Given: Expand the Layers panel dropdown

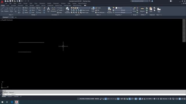Looking at the screenshot, I should pyautogui.click(x=78, y=15).
